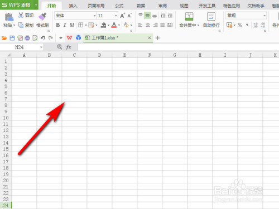
Task: Click the Increase font size icon
Action: 122,16
